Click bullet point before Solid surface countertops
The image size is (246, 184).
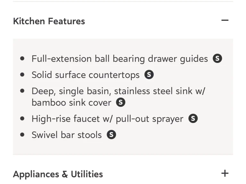click(22, 74)
